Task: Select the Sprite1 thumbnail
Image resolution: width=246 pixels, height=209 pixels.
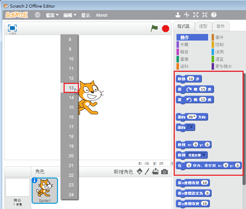Action: tap(44, 190)
